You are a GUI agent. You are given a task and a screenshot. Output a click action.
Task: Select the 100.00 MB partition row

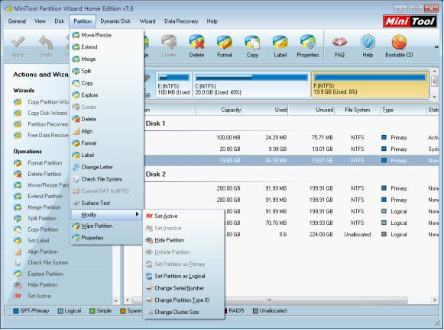(x=291, y=137)
